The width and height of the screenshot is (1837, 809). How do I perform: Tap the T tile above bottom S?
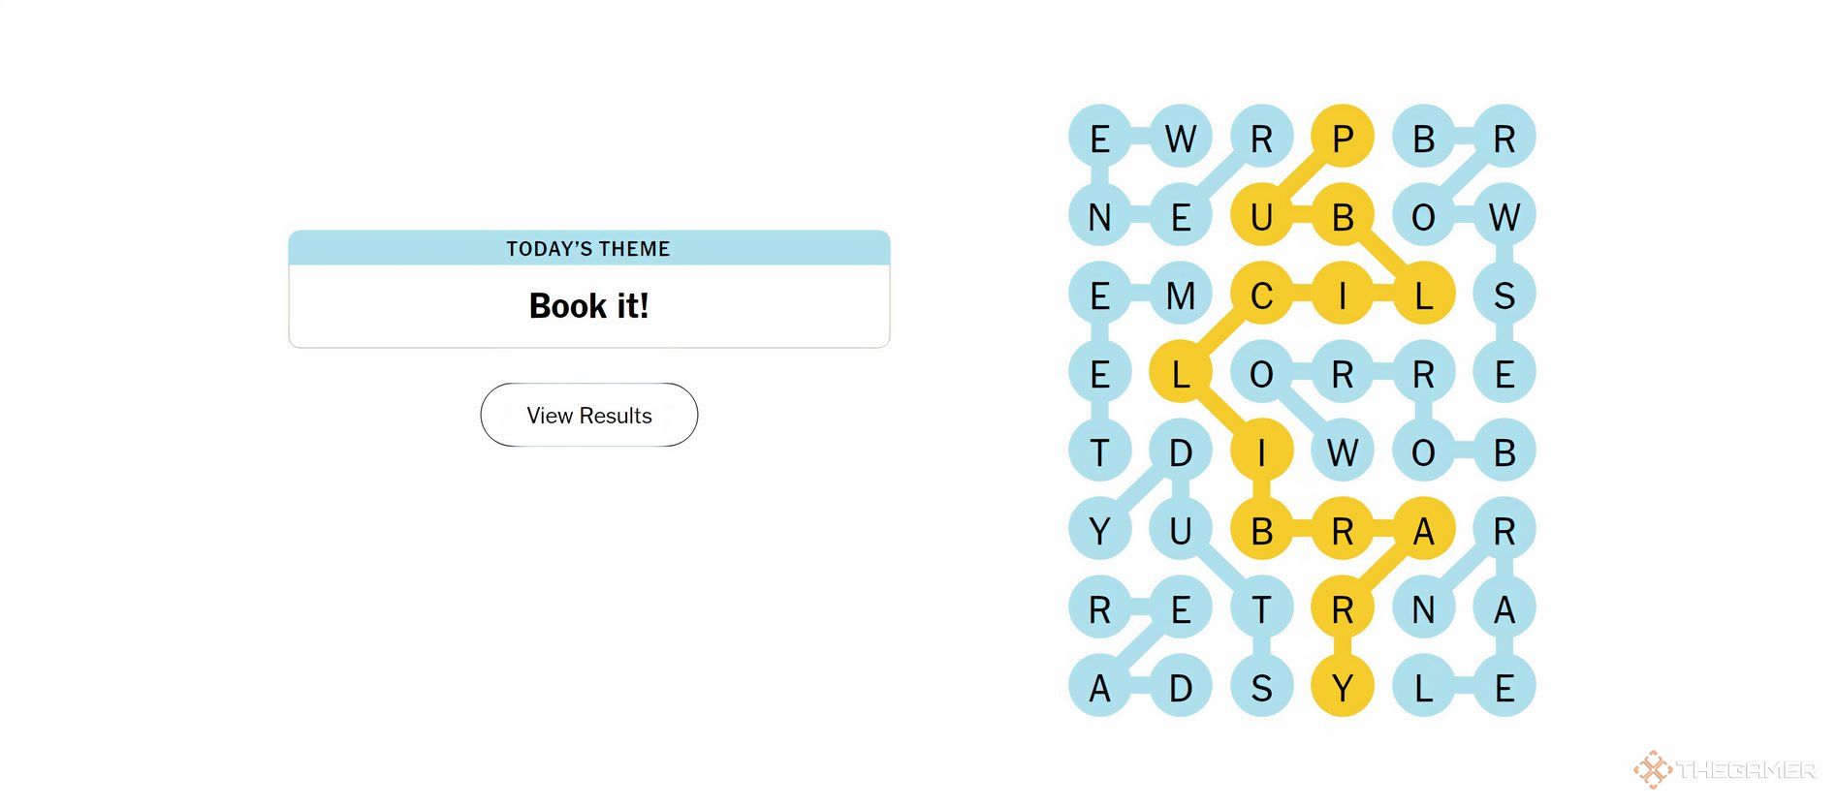coord(1261,608)
